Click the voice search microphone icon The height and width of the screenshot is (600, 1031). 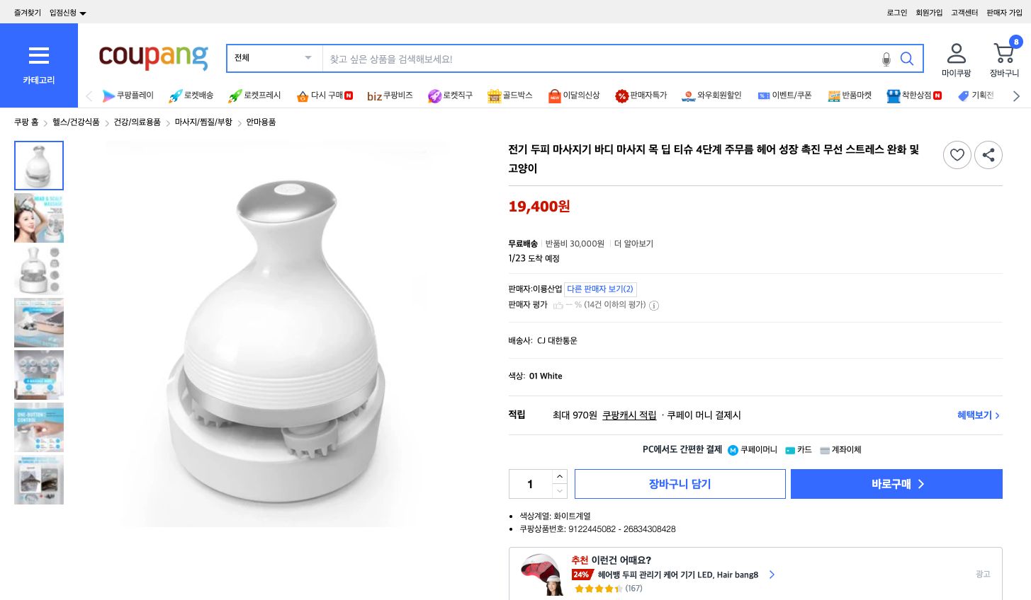coord(886,59)
